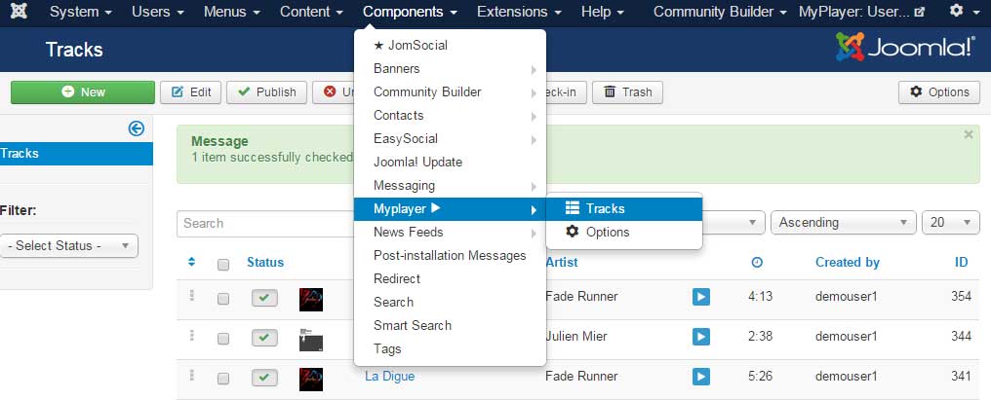The height and width of the screenshot is (400, 991).
Task: Sort by Created by column
Action: 847,263
